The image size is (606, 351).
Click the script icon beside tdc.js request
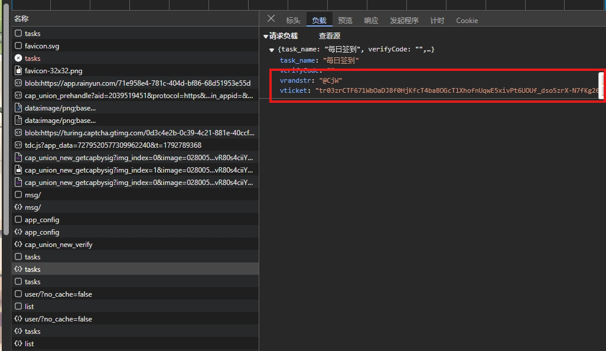18,145
